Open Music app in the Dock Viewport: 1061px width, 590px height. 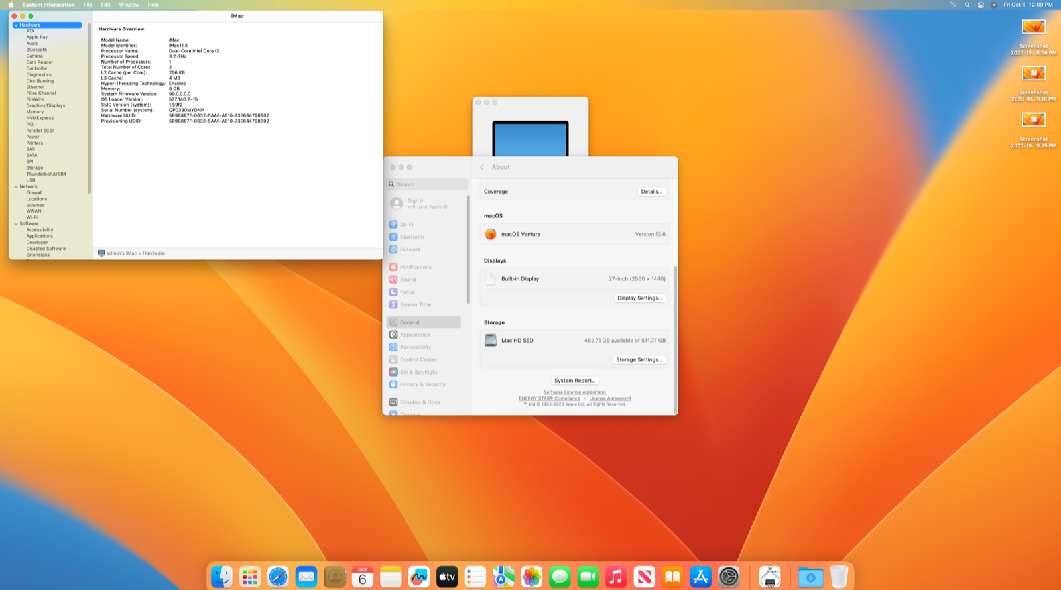(x=616, y=577)
